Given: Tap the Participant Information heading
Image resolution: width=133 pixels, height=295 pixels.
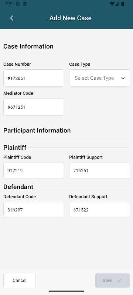Looking at the screenshot, I should coord(37,131).
